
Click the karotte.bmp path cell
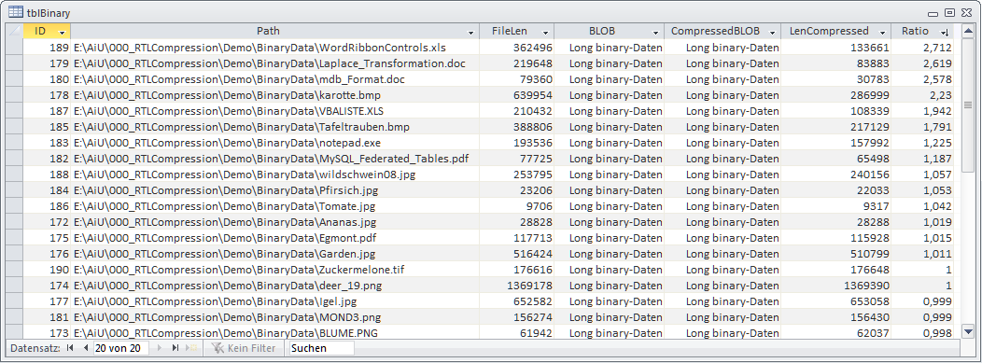pos(275,95)
